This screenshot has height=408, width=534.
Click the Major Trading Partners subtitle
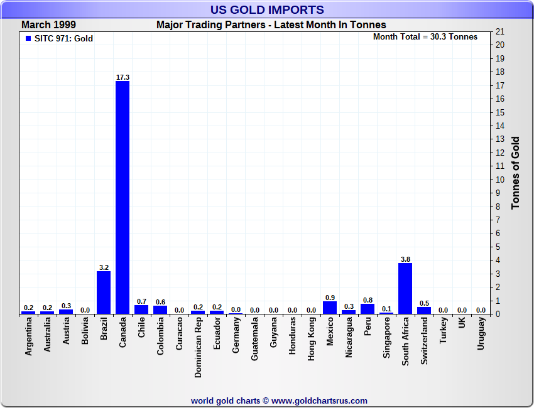271,25
